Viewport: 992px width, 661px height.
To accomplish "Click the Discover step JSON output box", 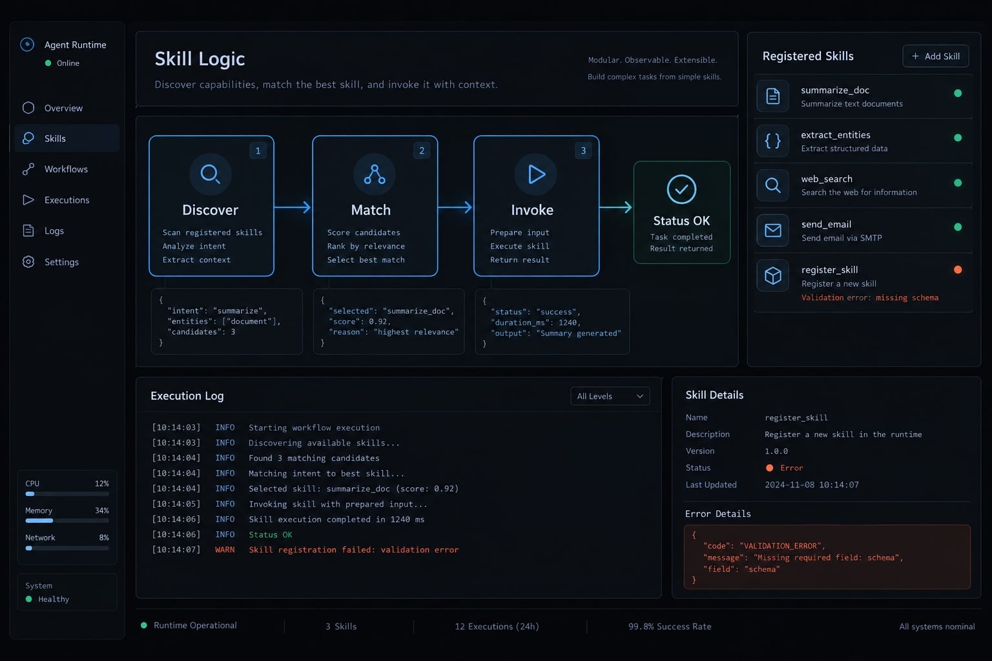I will point(227,321).
